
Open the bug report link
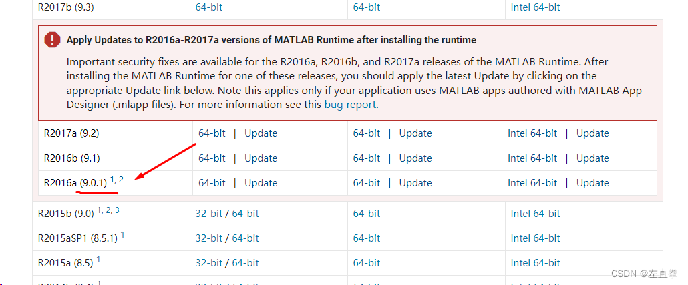[x=350, y=105]
